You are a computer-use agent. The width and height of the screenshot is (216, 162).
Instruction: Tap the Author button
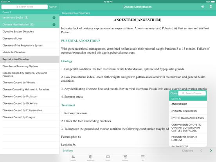point(52,7)
